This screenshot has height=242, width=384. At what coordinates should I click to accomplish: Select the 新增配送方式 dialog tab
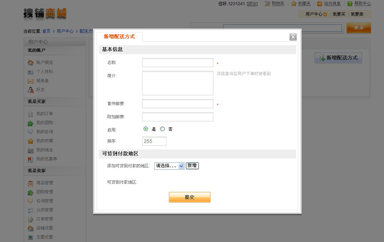[x=119, y=36]
